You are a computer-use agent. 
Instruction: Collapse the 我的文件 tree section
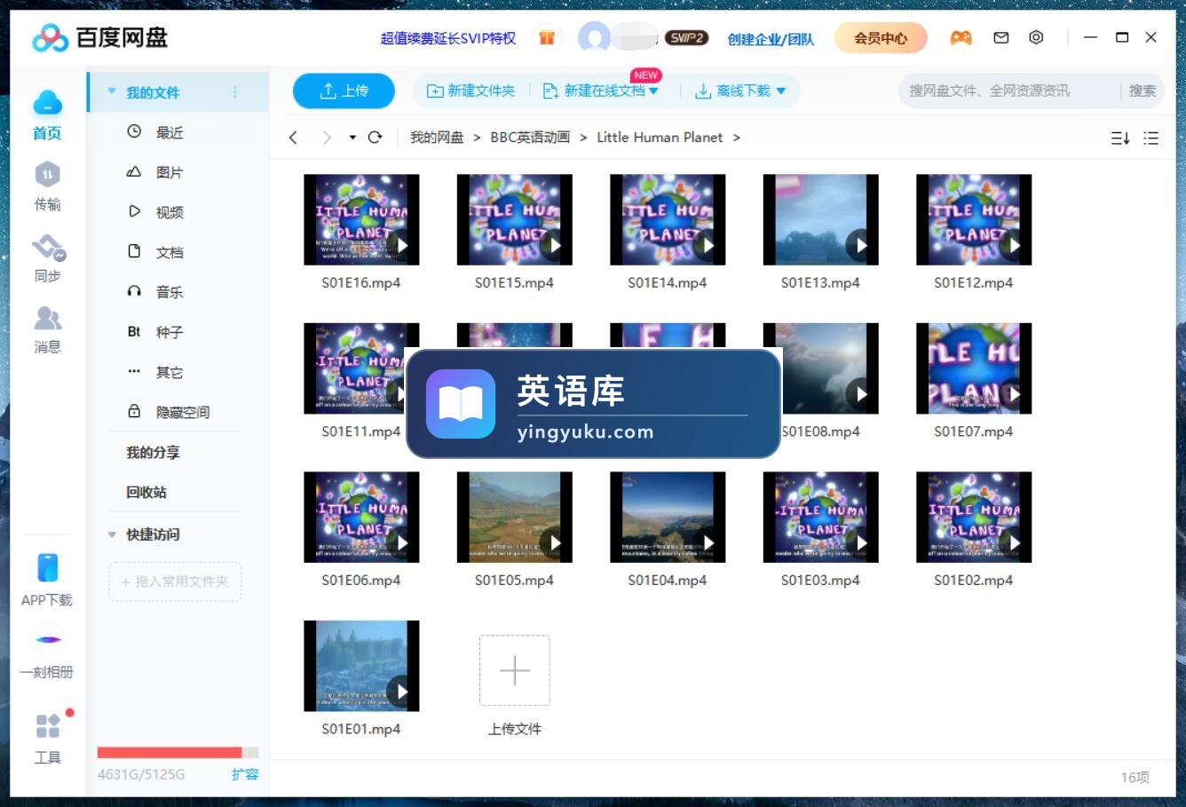112,91
